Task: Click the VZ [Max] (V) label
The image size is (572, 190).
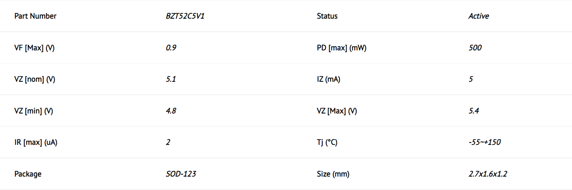Action: (x=337, y=111)
